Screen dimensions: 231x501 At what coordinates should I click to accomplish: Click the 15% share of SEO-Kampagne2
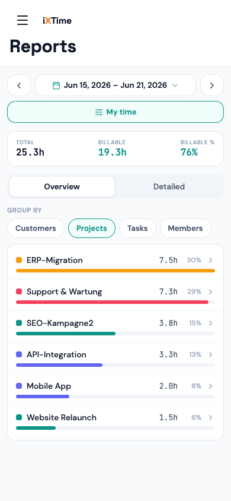[195, 324]
